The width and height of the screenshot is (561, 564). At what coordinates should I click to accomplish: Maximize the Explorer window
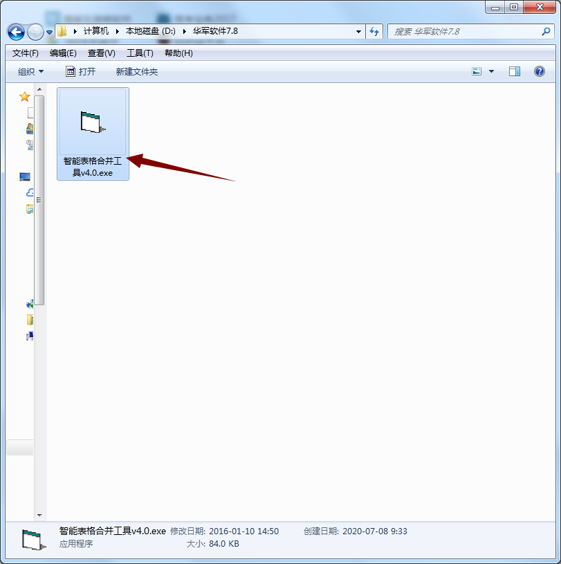tap(514, 8)
